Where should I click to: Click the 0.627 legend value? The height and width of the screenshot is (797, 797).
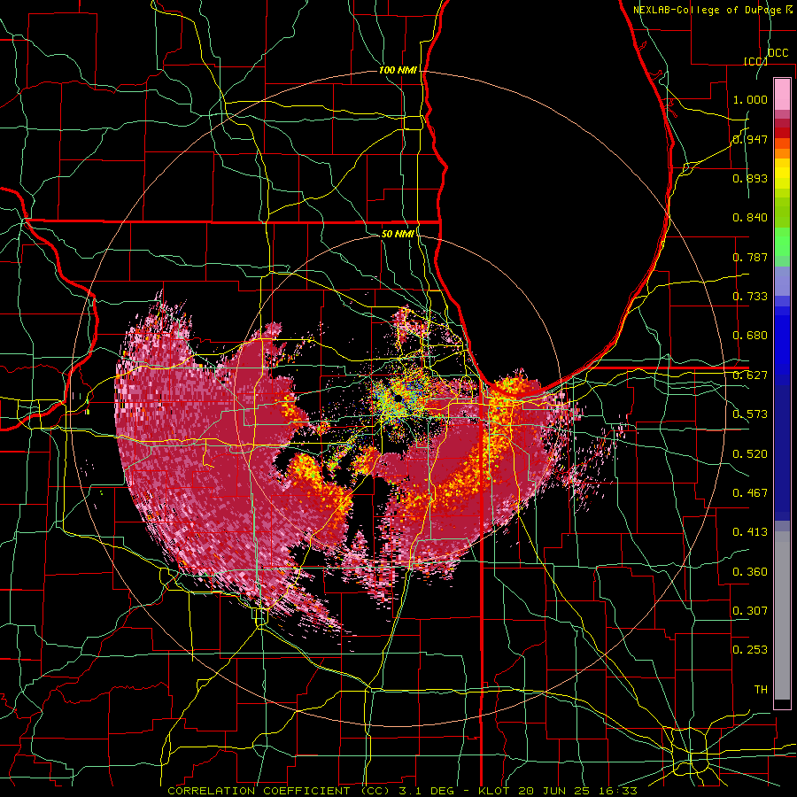750,375
